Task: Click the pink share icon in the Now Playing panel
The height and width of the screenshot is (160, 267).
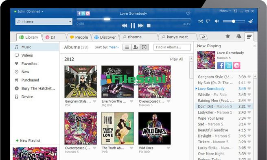Action: point(237,66)
